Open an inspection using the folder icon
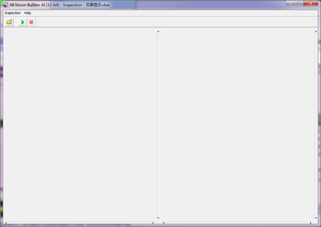 tap(9, 22)
